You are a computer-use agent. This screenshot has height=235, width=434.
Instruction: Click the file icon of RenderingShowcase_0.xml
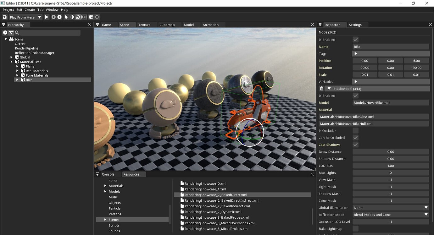[x=182, y=183]
